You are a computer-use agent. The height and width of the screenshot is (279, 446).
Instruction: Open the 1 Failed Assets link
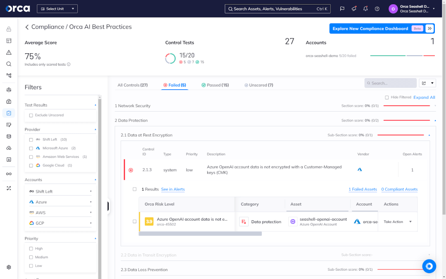coord(363,189)
